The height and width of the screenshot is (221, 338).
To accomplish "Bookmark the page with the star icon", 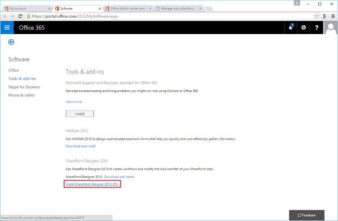I will tap(316, 16).
